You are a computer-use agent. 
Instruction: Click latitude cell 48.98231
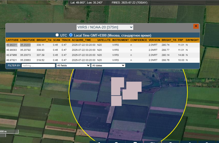(12, 45)
